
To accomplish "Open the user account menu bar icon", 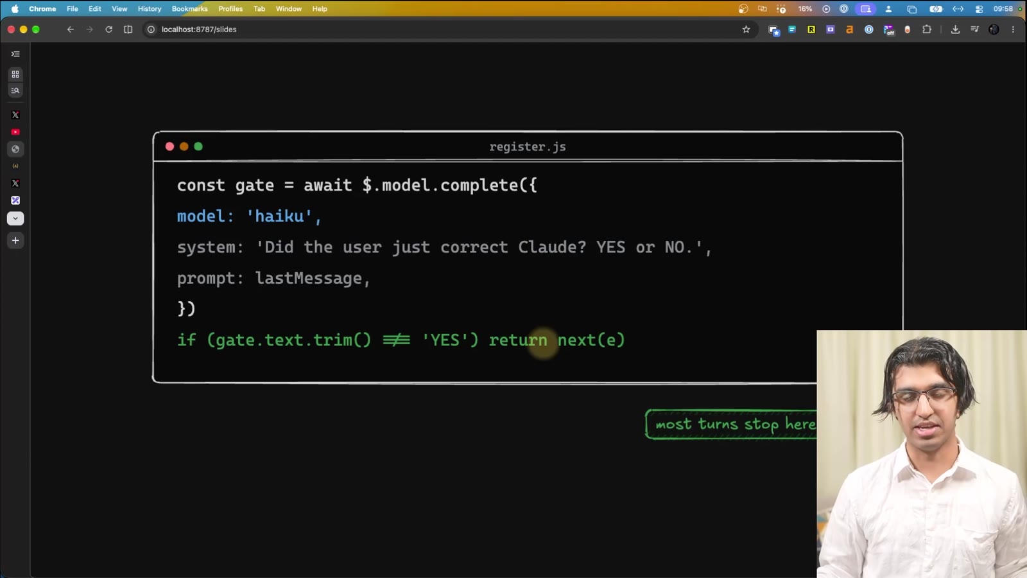I will (x=889, y=9).
